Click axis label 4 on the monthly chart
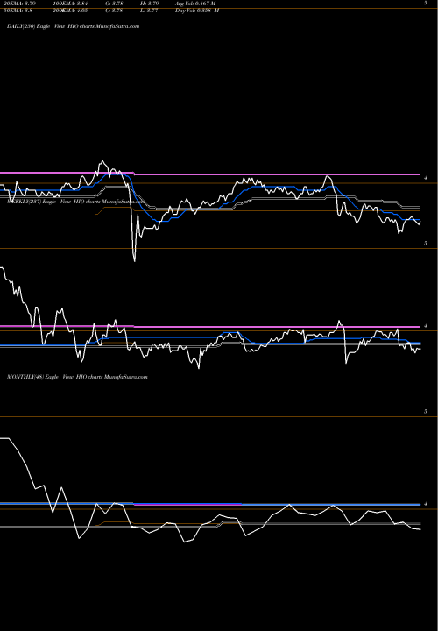This screenshot has width=438, height=631. 426,504
